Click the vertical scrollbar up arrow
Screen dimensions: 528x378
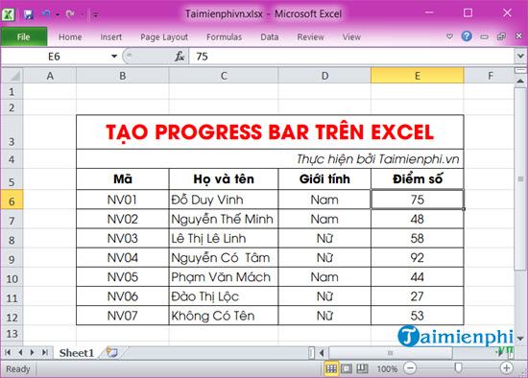[520, 81]
